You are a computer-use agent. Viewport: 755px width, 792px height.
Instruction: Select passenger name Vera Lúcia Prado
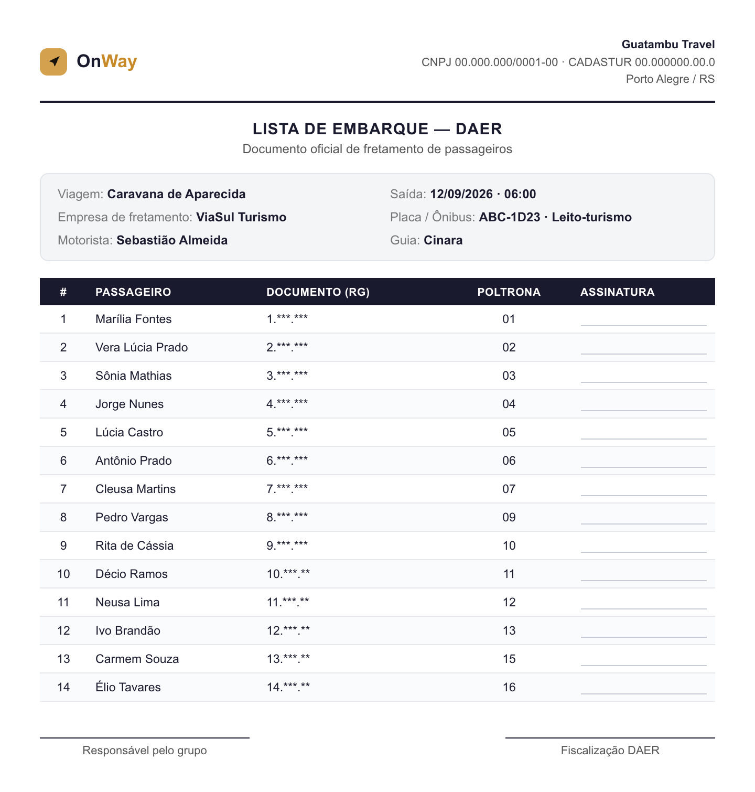(142, 347)
